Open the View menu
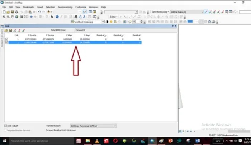 (18, 7)
